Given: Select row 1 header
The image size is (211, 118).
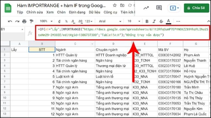Looking at the screenshot, I should [5, 50].
